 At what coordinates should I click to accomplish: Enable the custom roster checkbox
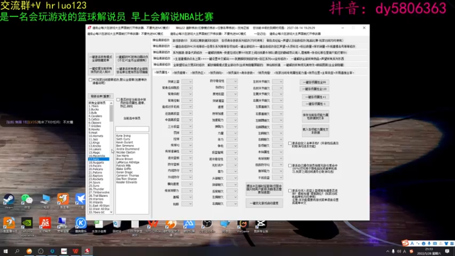(x=290, y=143)
